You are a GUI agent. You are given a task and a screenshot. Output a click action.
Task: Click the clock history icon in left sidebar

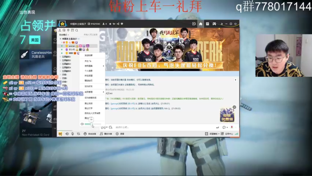[x=55, y=52]
